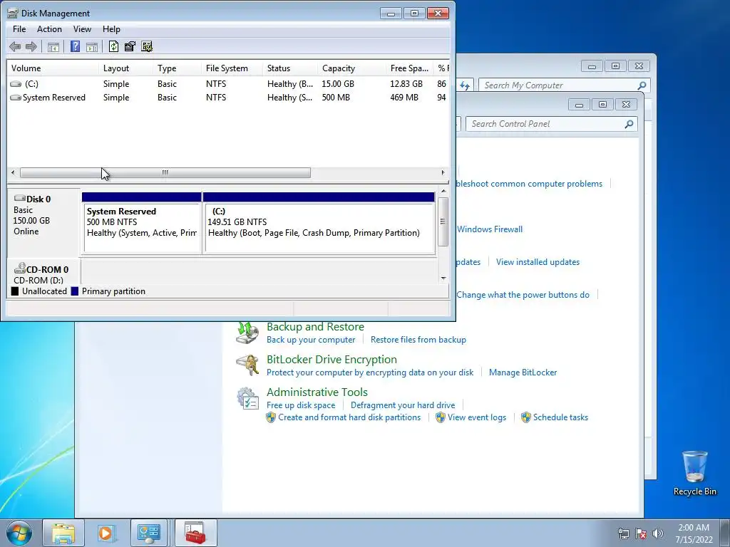Click the vertical scrollbar thumb in the disk pane
The image size is (730, 547).
(443, 222)
